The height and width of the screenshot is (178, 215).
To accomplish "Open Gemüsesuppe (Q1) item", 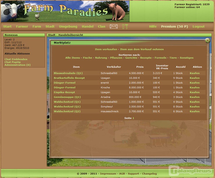I will 67,97.
